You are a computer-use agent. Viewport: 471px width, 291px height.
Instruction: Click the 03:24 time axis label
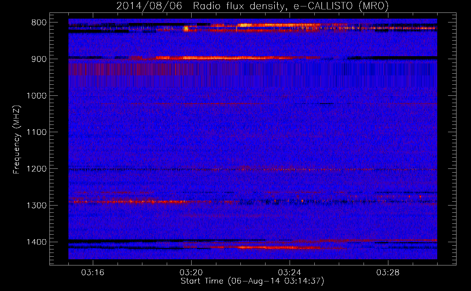pyautogui.click(x=290, y=273)
